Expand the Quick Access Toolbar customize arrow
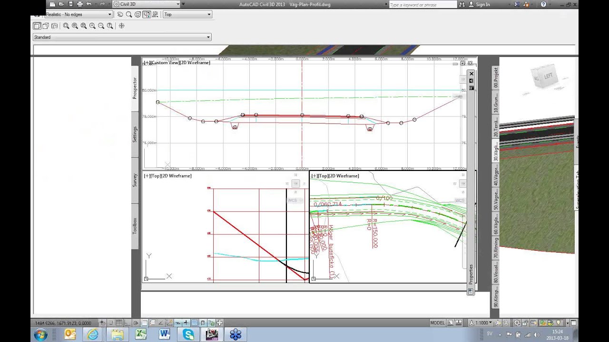Image resolution: width=609 pixels, height=342 pixels. coord(184,4)
